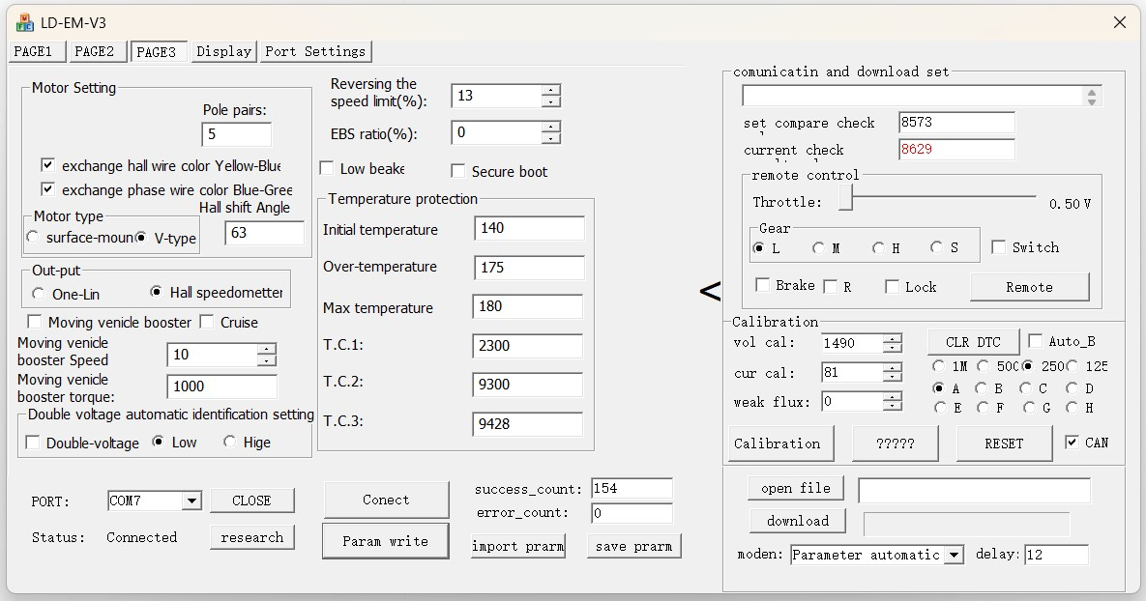Open the communication download set combo box

pos(1092,97)
